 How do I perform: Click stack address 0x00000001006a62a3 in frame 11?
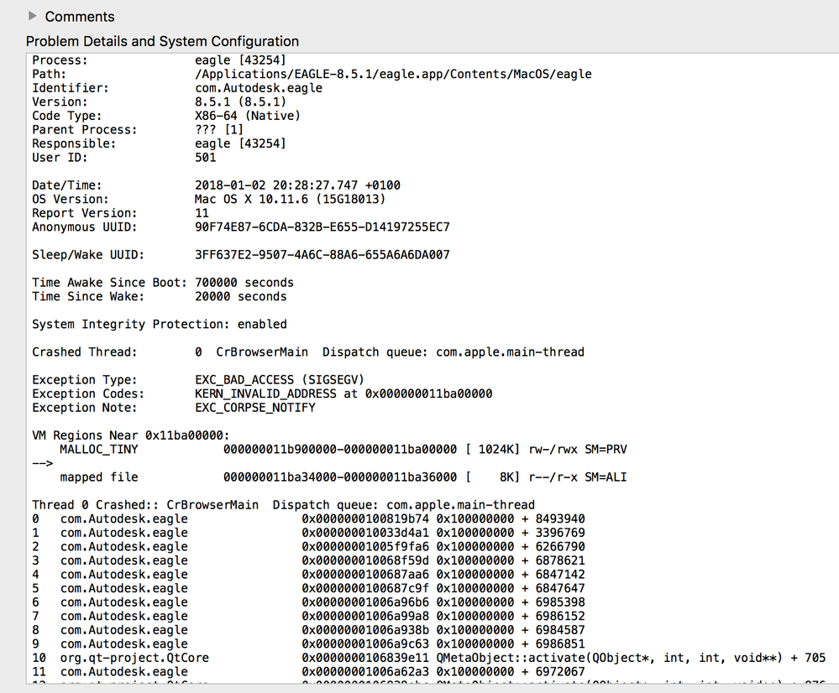365,672
